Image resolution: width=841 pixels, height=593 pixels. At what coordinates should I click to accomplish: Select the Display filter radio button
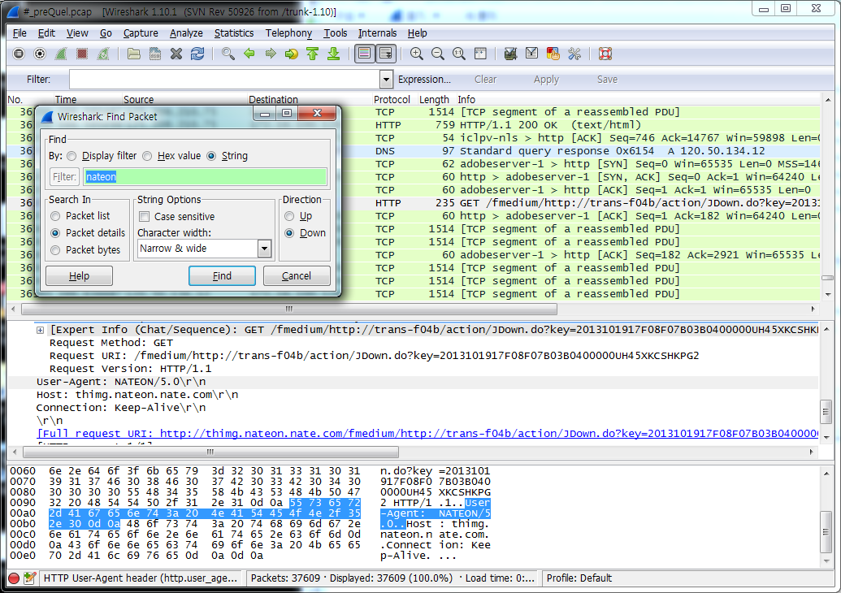click(72, 156)
